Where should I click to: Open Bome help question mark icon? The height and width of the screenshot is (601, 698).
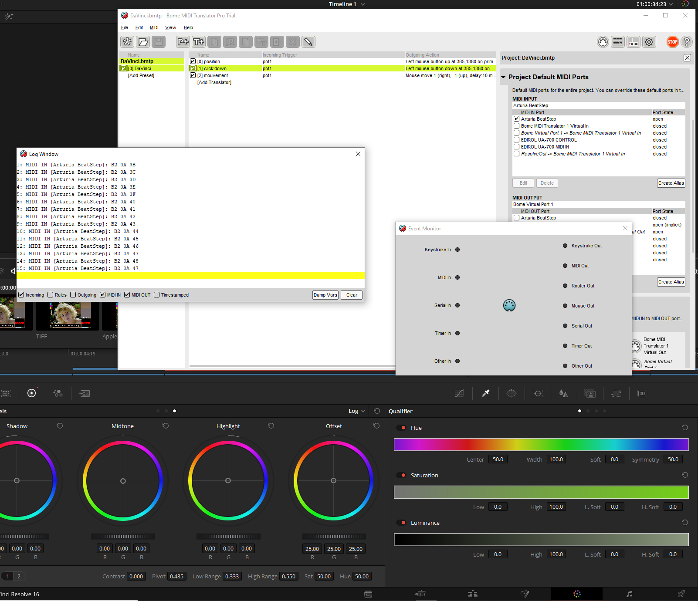[x=687, y=42]
